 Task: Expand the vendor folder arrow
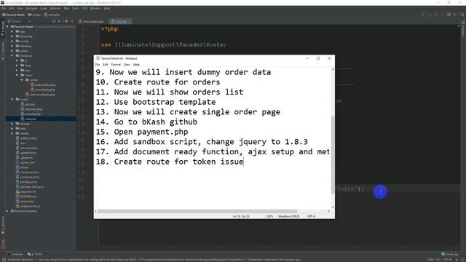coord(12,133)
